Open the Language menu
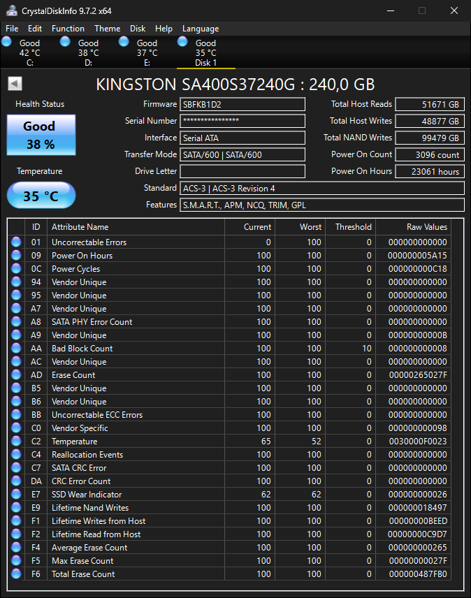The width and height of the screenshot is (471, 598). click(201, 29)
